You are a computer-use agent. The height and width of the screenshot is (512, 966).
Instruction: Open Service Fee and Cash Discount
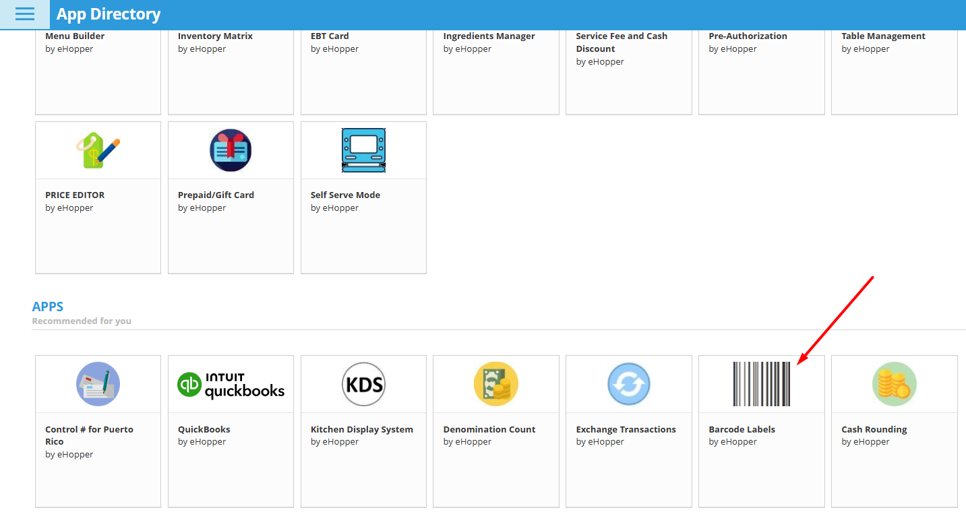point(621,42)
